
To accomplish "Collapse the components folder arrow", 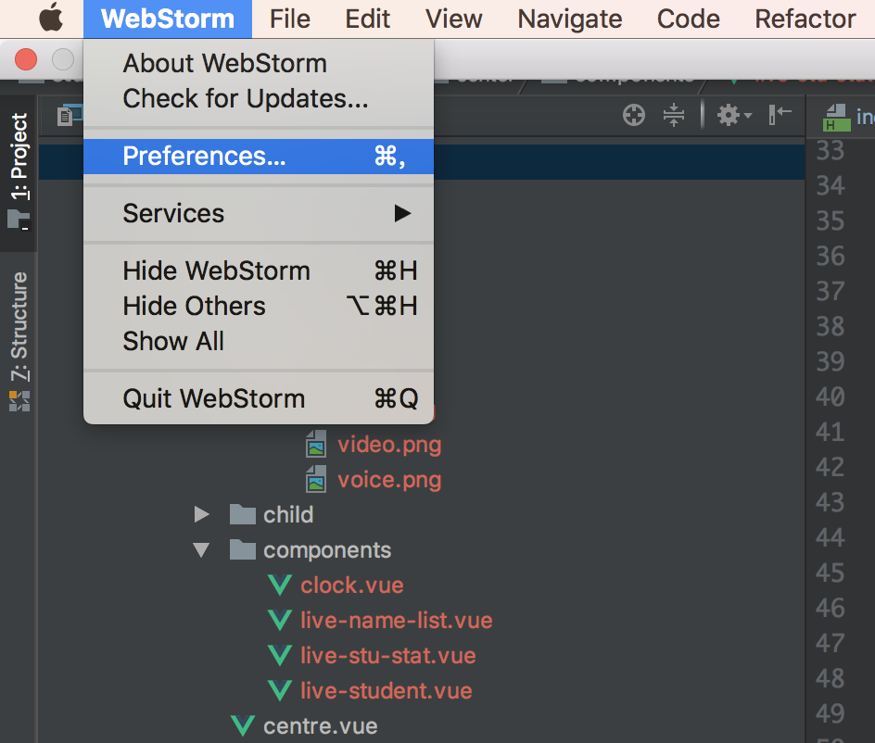I will pos(201,550).
